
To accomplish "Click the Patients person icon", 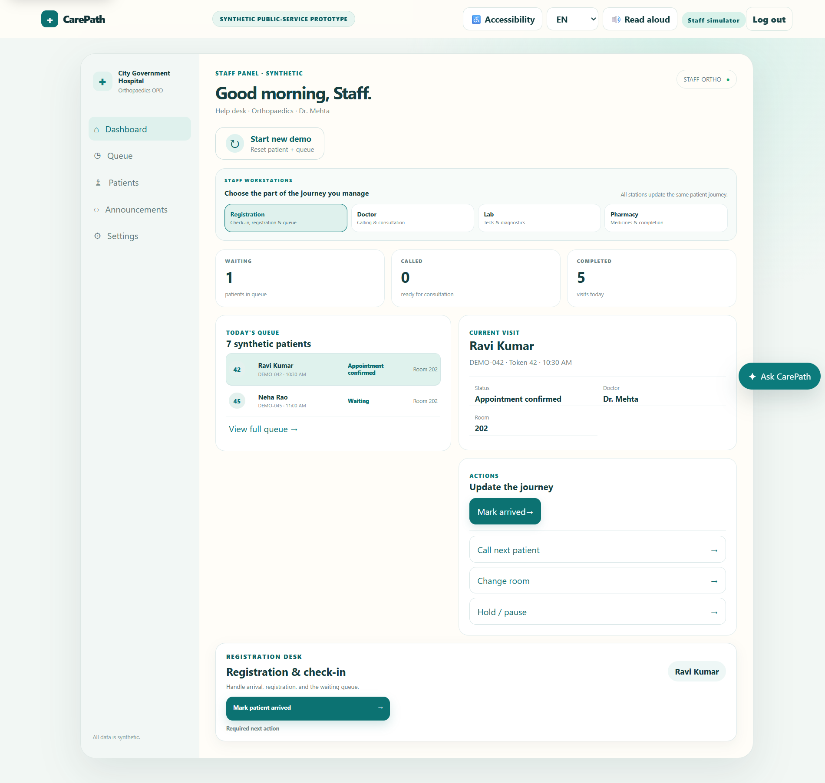I will pyautogui.click(x=98, y=183).
